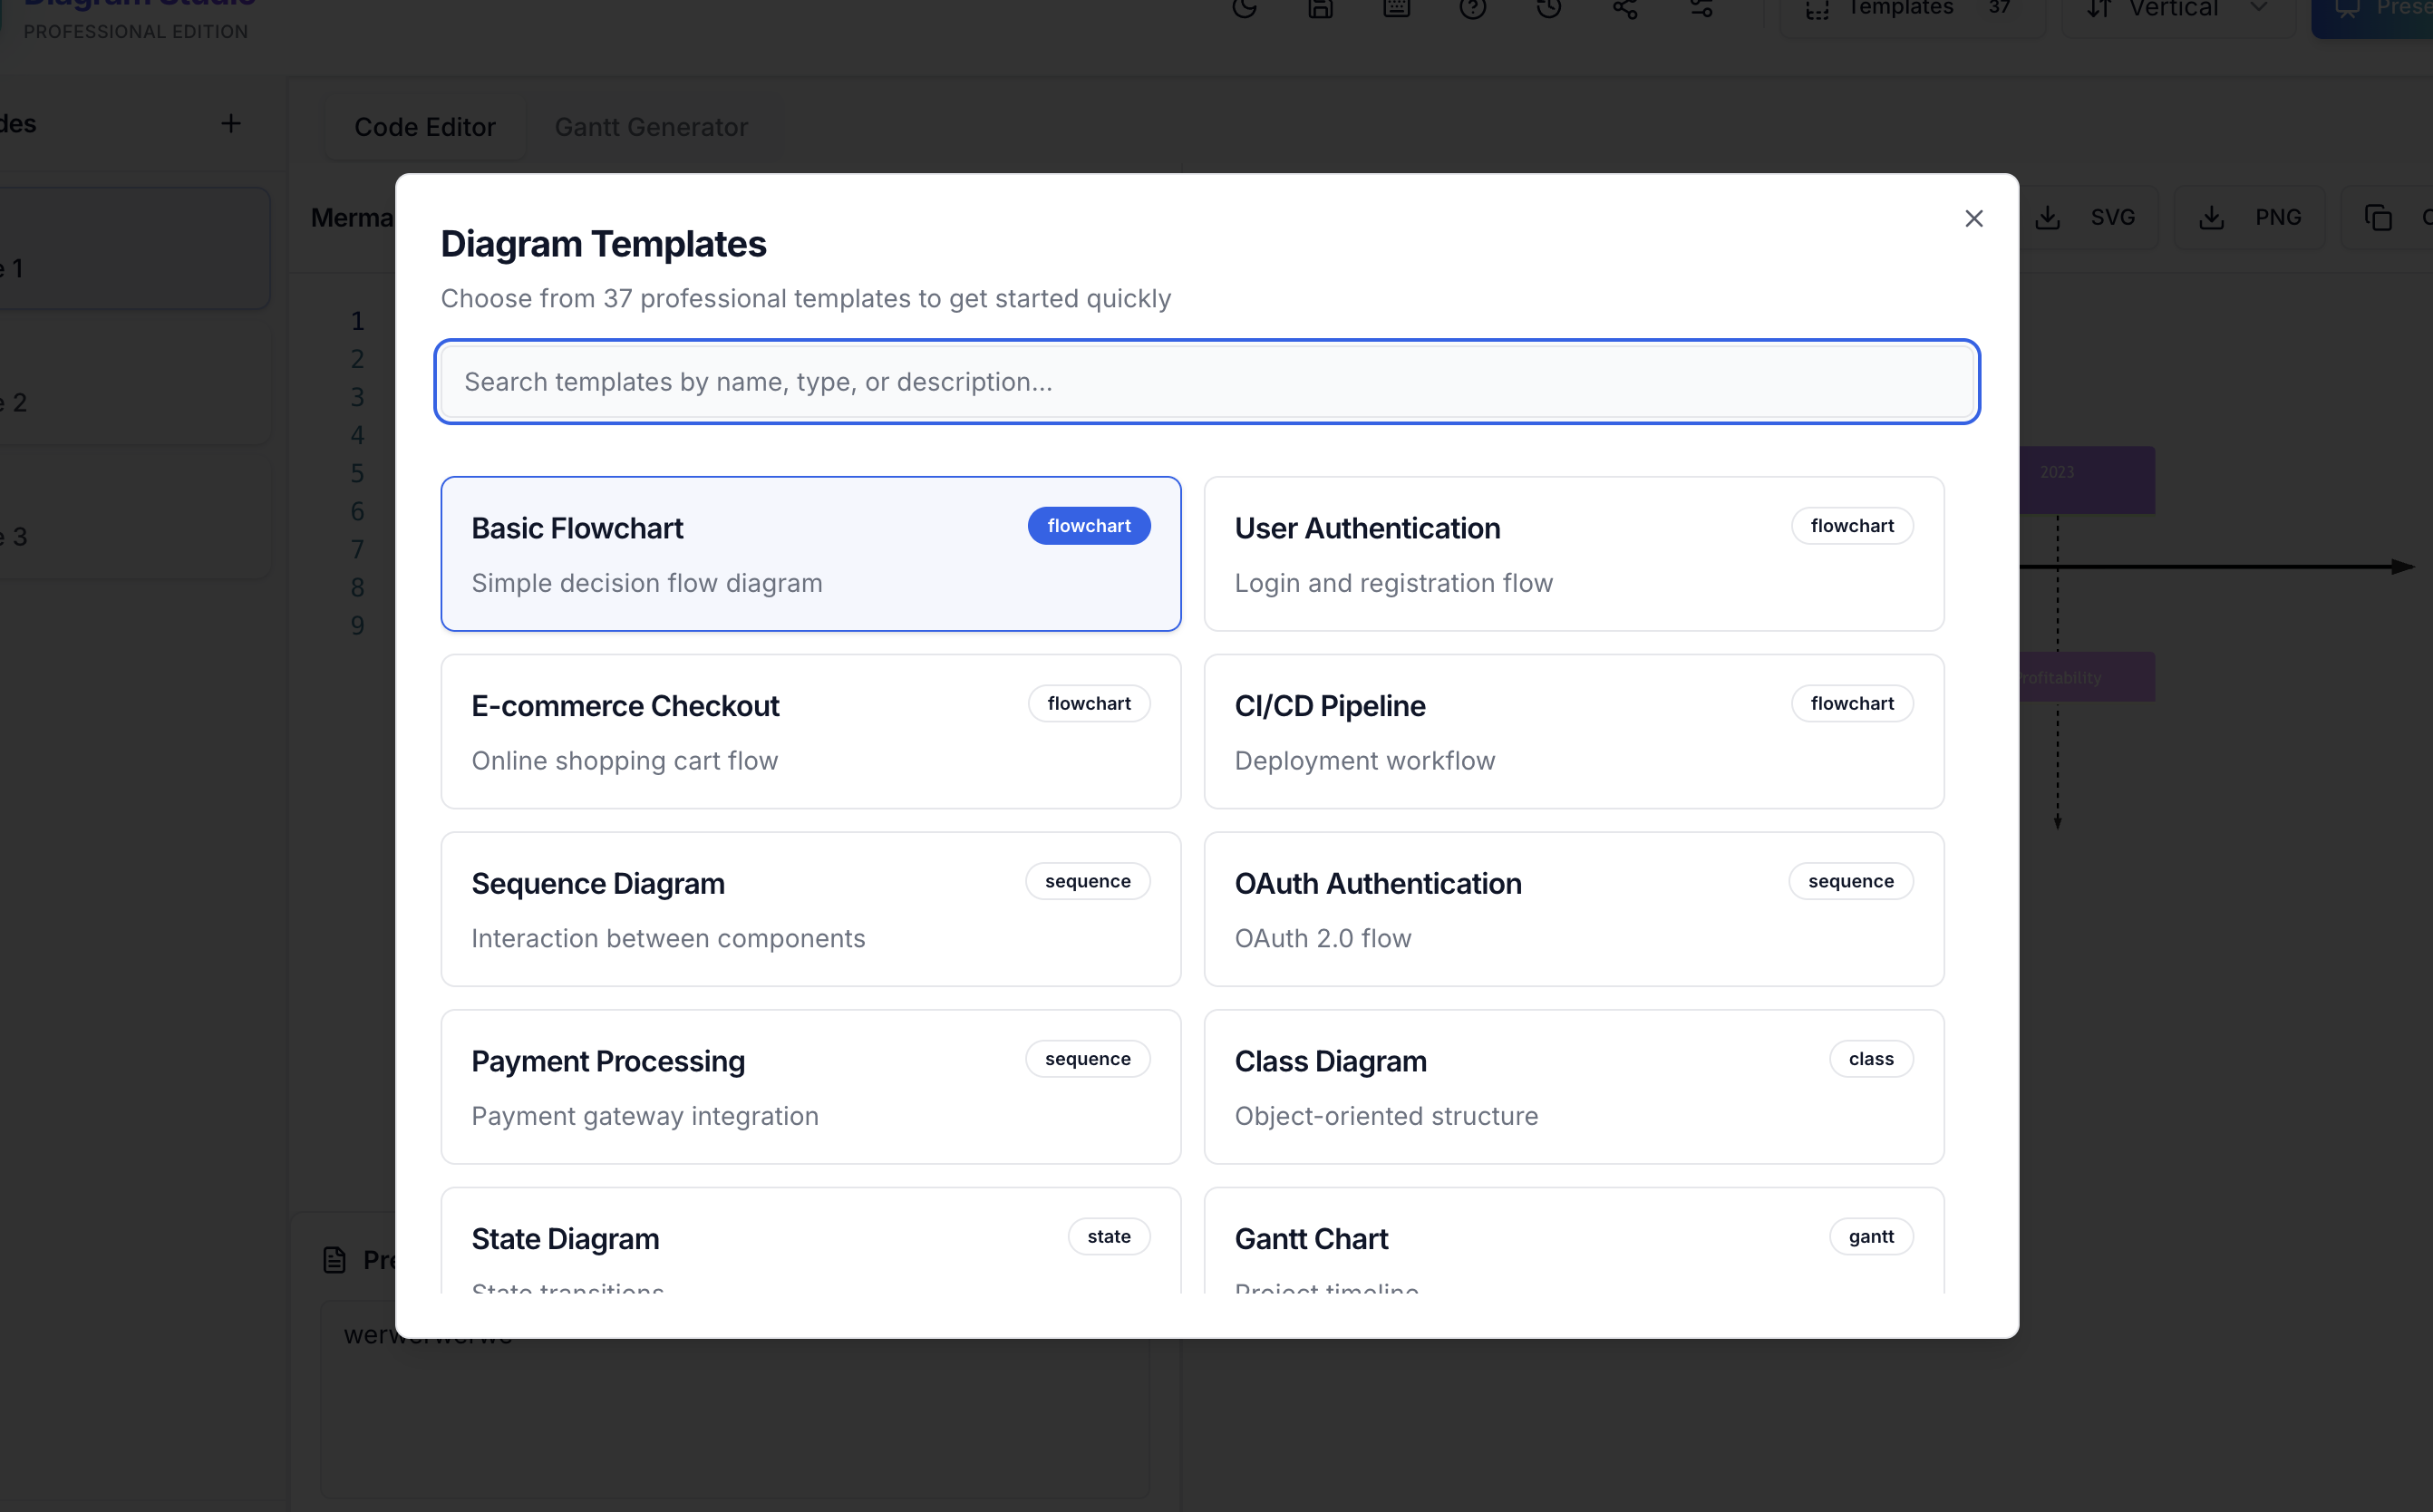Open settings sliders icon

(x=1700, y=8)
